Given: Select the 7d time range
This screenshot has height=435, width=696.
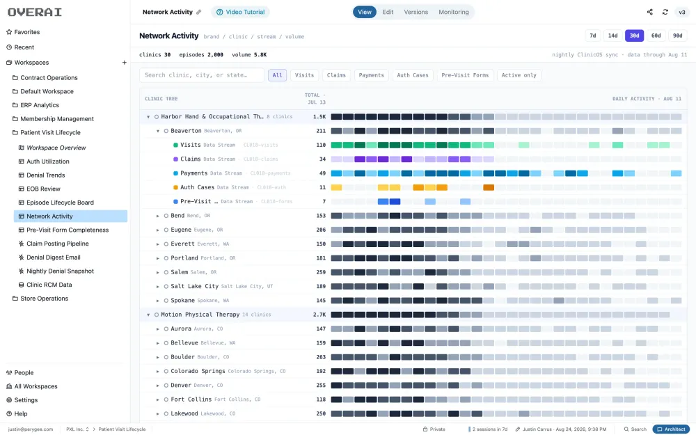Looking at the screenshot, I should (x=593, y=35).
